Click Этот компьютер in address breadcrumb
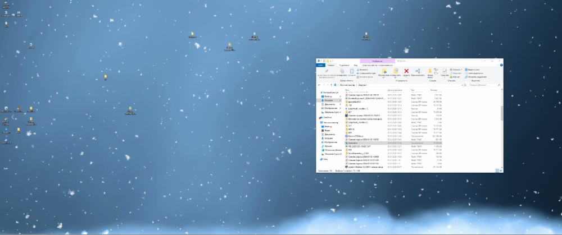This screenshot has height=235, width=562. point(347,85)
